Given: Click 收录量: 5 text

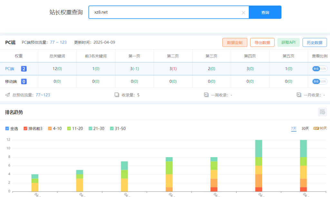Looking at the screenshot, I should click(131, 95).
